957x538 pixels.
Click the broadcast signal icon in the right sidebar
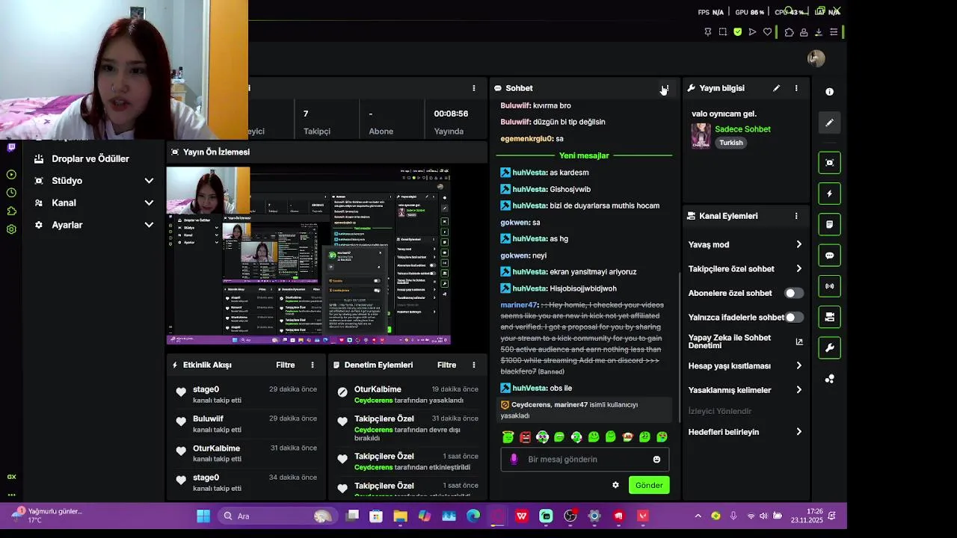[829, 286]
